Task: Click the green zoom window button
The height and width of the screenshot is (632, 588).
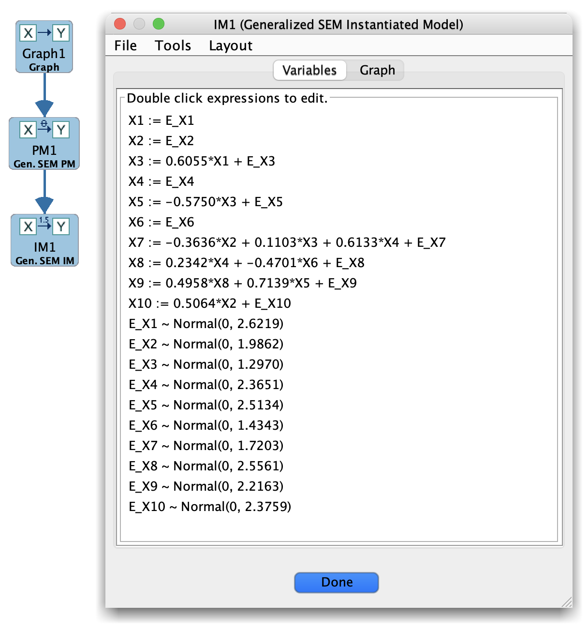Action: [x=159, y=24]
